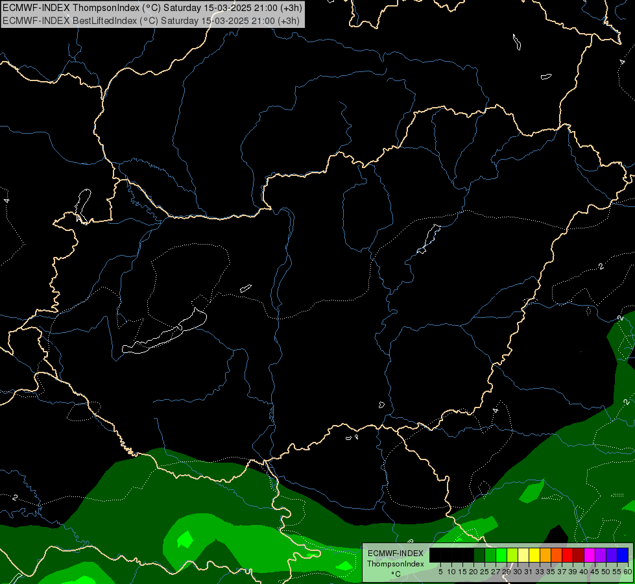Click legend scale value 45
This screenshot has height=584, width=635.
[595, 572]
